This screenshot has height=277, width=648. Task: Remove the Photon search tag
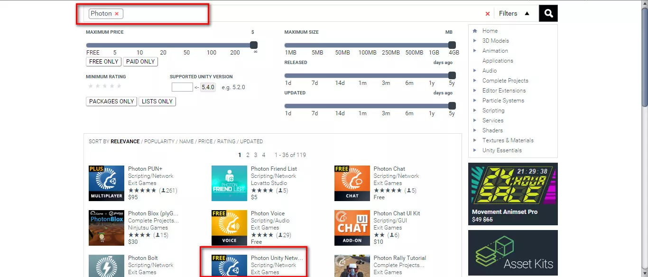(x=117, y=14)
